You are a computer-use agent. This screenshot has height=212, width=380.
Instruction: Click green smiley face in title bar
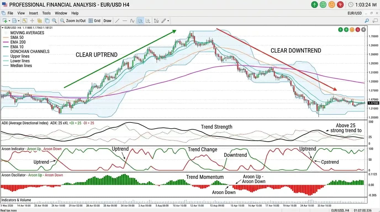(x=323, y=4)
